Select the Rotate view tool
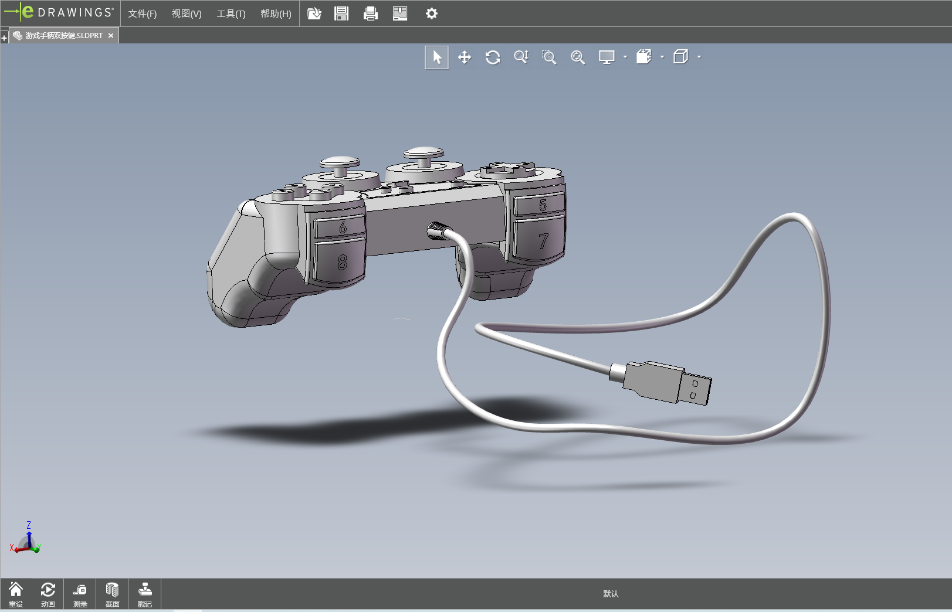This screenshot has width=952, height=612. coord(493,57)
